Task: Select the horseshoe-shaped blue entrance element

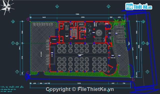Action: tap(108, 26)
